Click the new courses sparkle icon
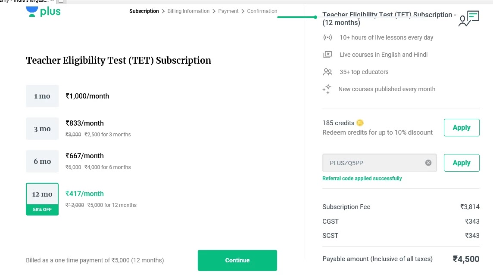Viewport: 493px width, 277px height. click(x=327, y=89)
